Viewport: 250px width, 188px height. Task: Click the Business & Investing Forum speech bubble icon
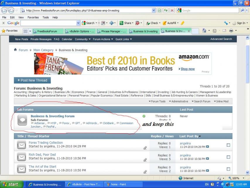[22, 120]
